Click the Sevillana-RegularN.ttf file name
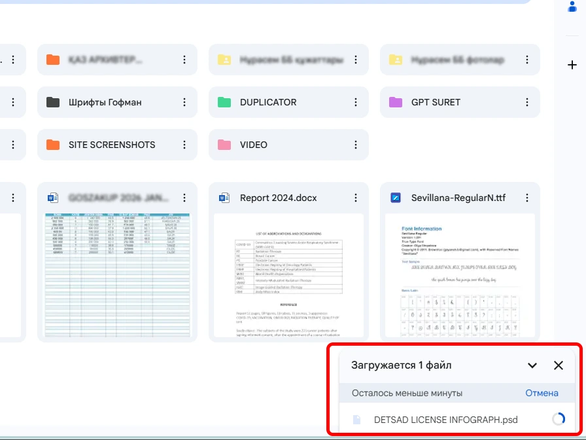Image resolution: width=586 pixels, height=440 pixels. 458,198
